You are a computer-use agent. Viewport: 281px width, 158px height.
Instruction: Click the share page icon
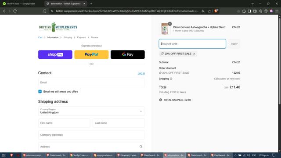209,11
